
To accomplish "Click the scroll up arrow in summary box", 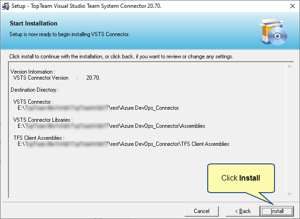I will pyautogui.click(x=289, y=66).
